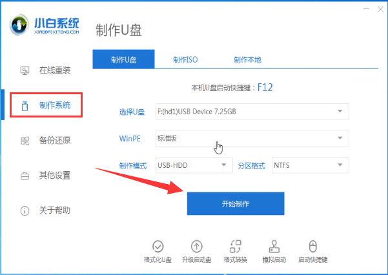The image size is (388, 275).
Task: Select the 制作U盘 tab
Action: [123, 59]
